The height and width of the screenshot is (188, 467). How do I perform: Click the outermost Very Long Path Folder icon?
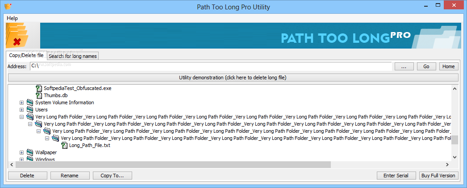[30, 117]
